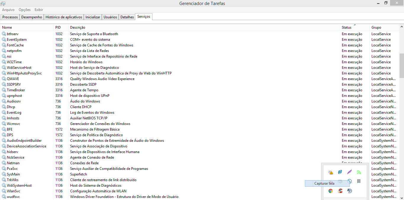Switch to the Processos tab

coord(10,17)
